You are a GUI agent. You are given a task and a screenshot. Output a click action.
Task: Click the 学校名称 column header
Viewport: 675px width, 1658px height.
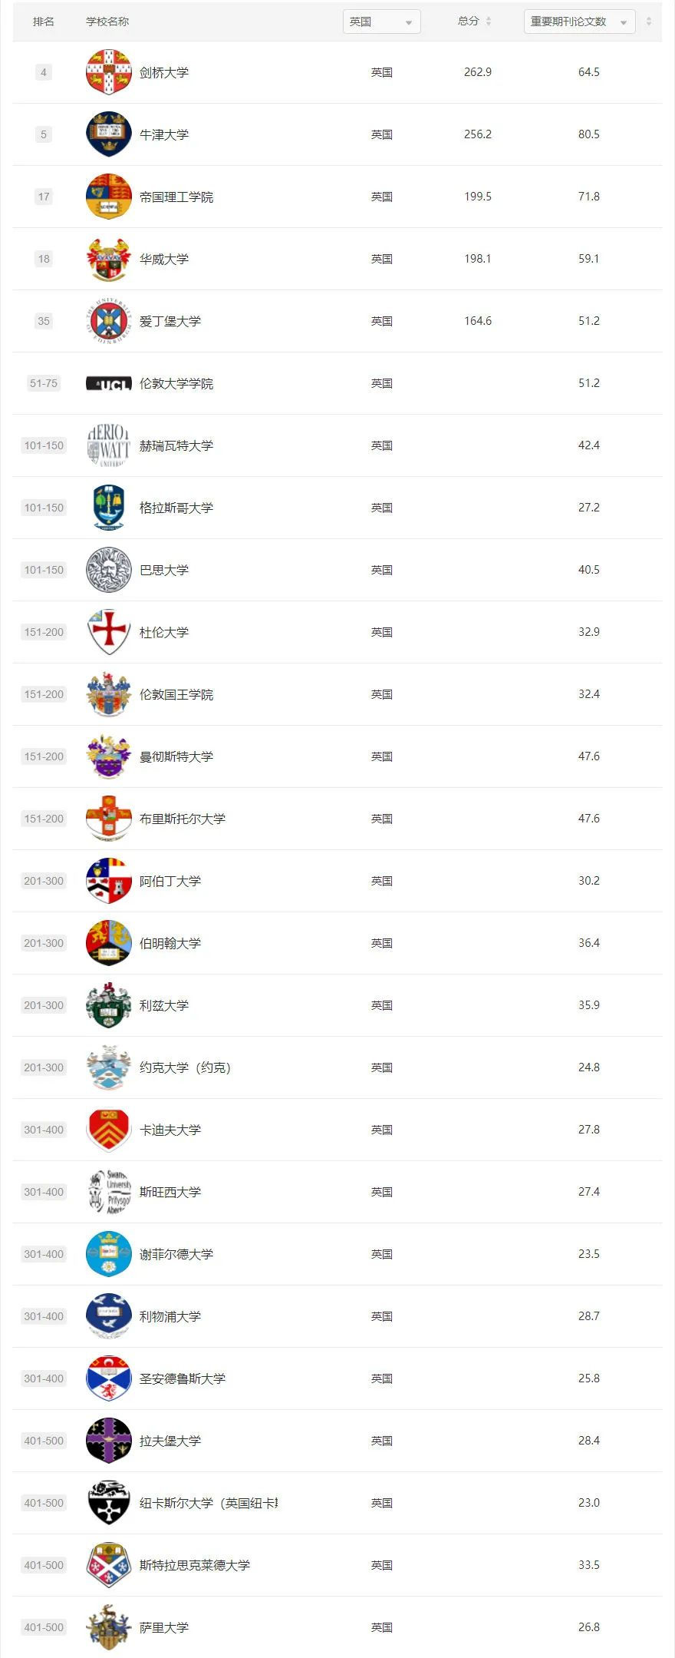[107, 22]
